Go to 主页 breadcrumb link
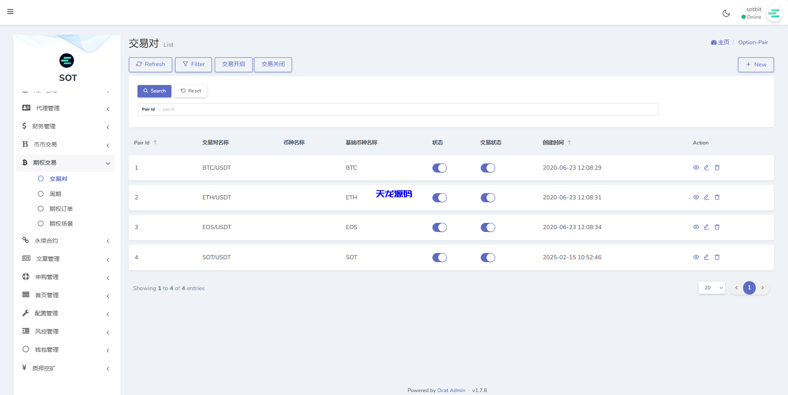The image size is (788, 395). [720, 42]
